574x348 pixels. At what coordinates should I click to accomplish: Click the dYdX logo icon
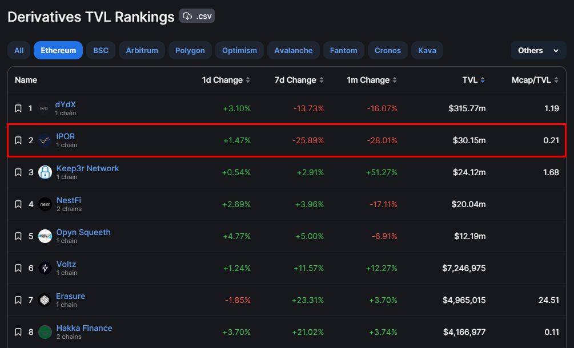(x=44, y=108)
